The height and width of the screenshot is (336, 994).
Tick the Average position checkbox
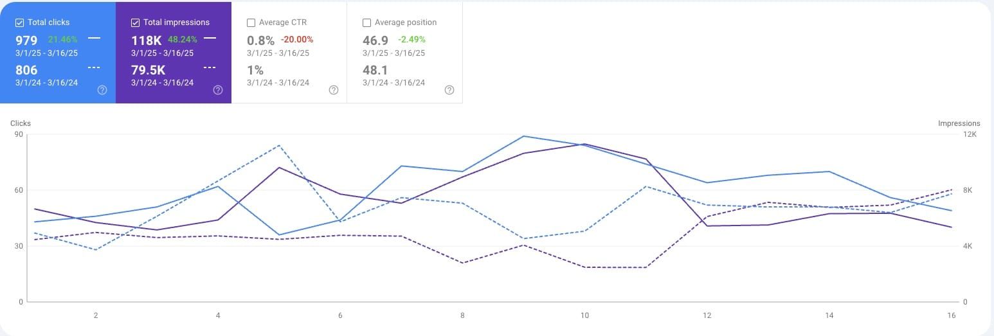tap(366, 22)
